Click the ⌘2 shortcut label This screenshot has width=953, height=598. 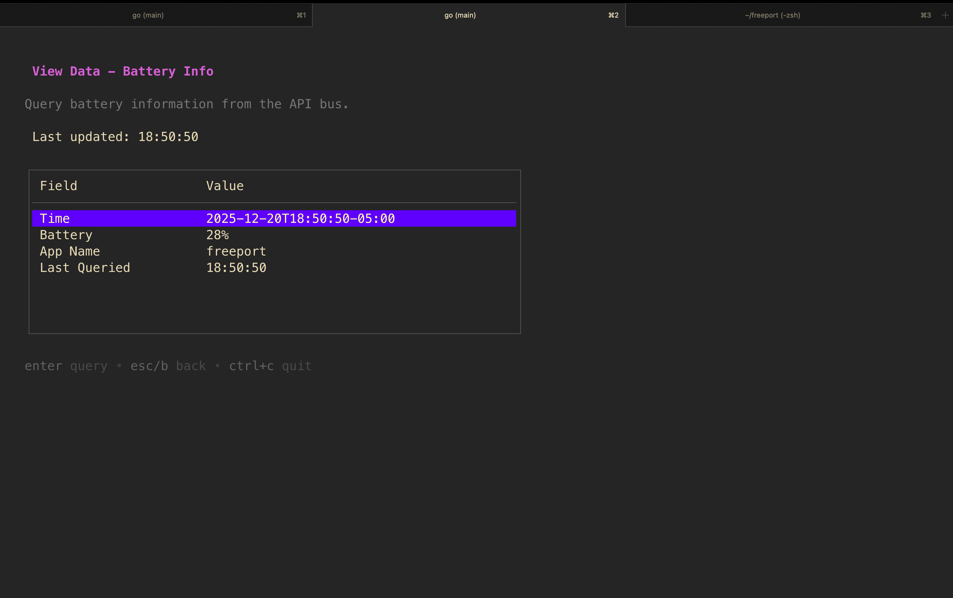(x=613, y=15)
